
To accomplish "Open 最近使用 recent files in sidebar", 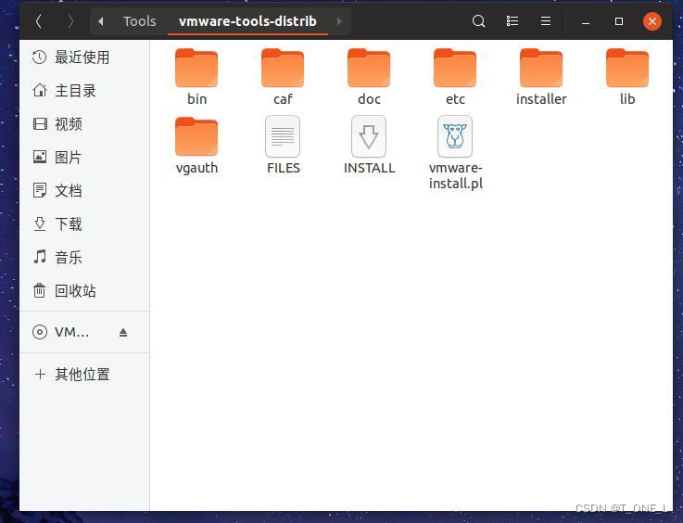I will (84, 57).
